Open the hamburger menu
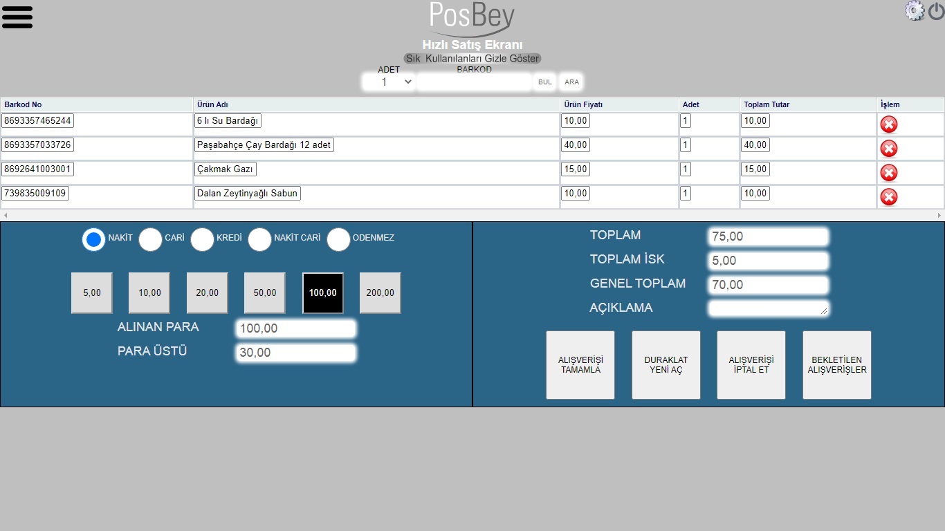 (17, 17)
